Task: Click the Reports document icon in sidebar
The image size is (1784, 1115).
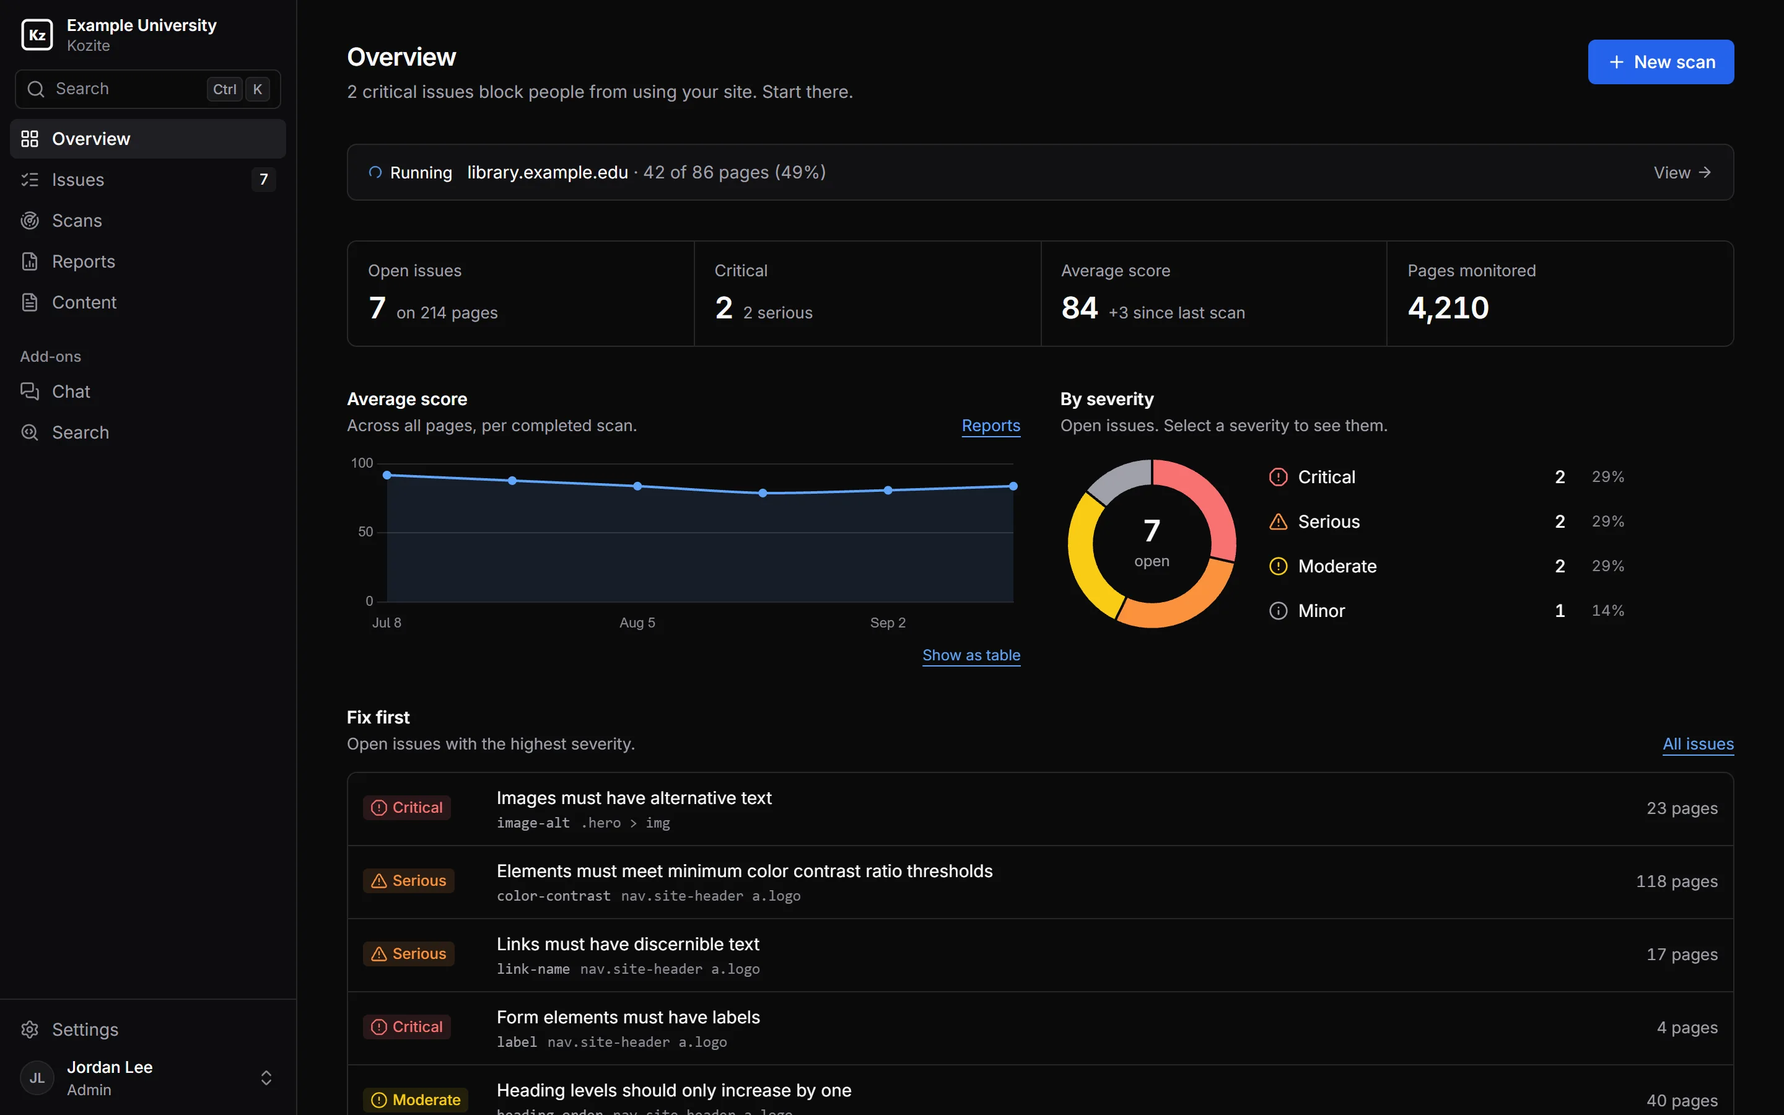Action: click(x=30, y=261)
